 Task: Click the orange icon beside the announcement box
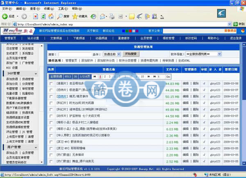click(x=243, y=31)
